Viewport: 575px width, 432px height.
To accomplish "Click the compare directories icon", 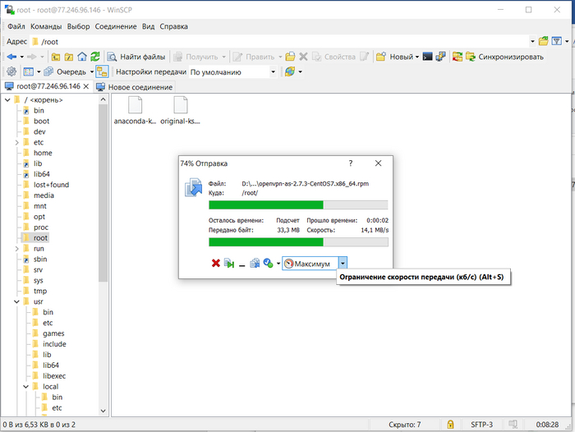I will [x=458, y=57].
